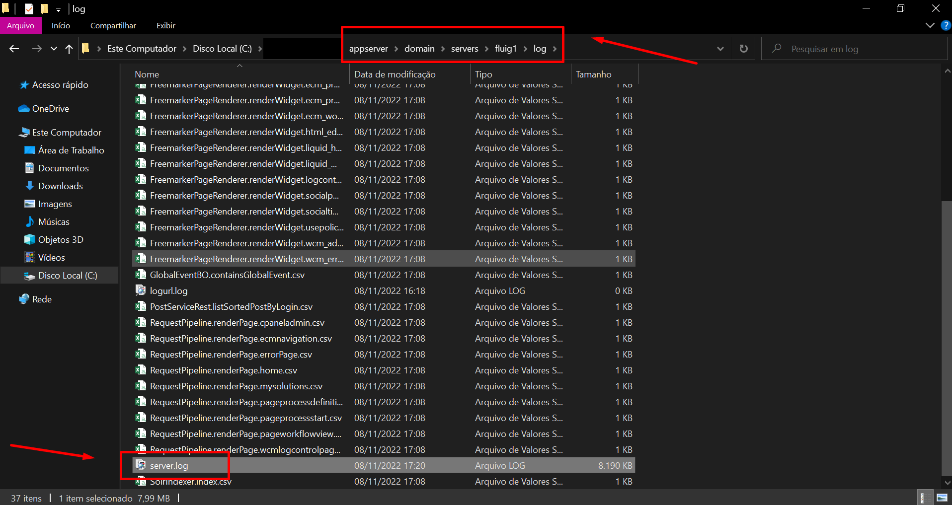Open Vídeos in the sidebar
Image resolution: width=952 pixels, height=505 pixels.
click(x=51, y=258)
